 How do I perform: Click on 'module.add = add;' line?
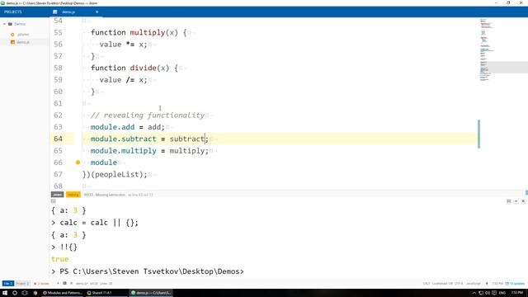pos(128,127)
